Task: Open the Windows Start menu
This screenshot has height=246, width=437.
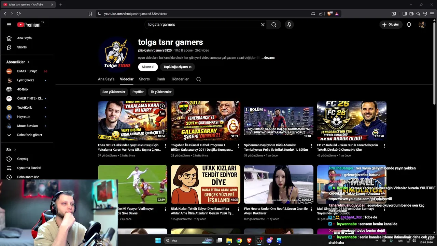Action: point(158,241)
